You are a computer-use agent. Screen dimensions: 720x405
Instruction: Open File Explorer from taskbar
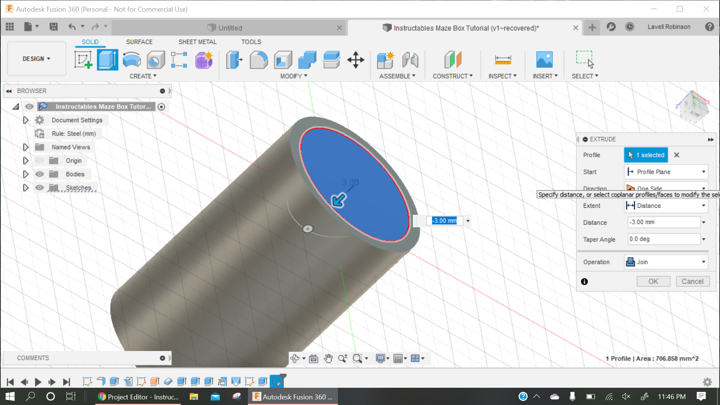(194, 397)
